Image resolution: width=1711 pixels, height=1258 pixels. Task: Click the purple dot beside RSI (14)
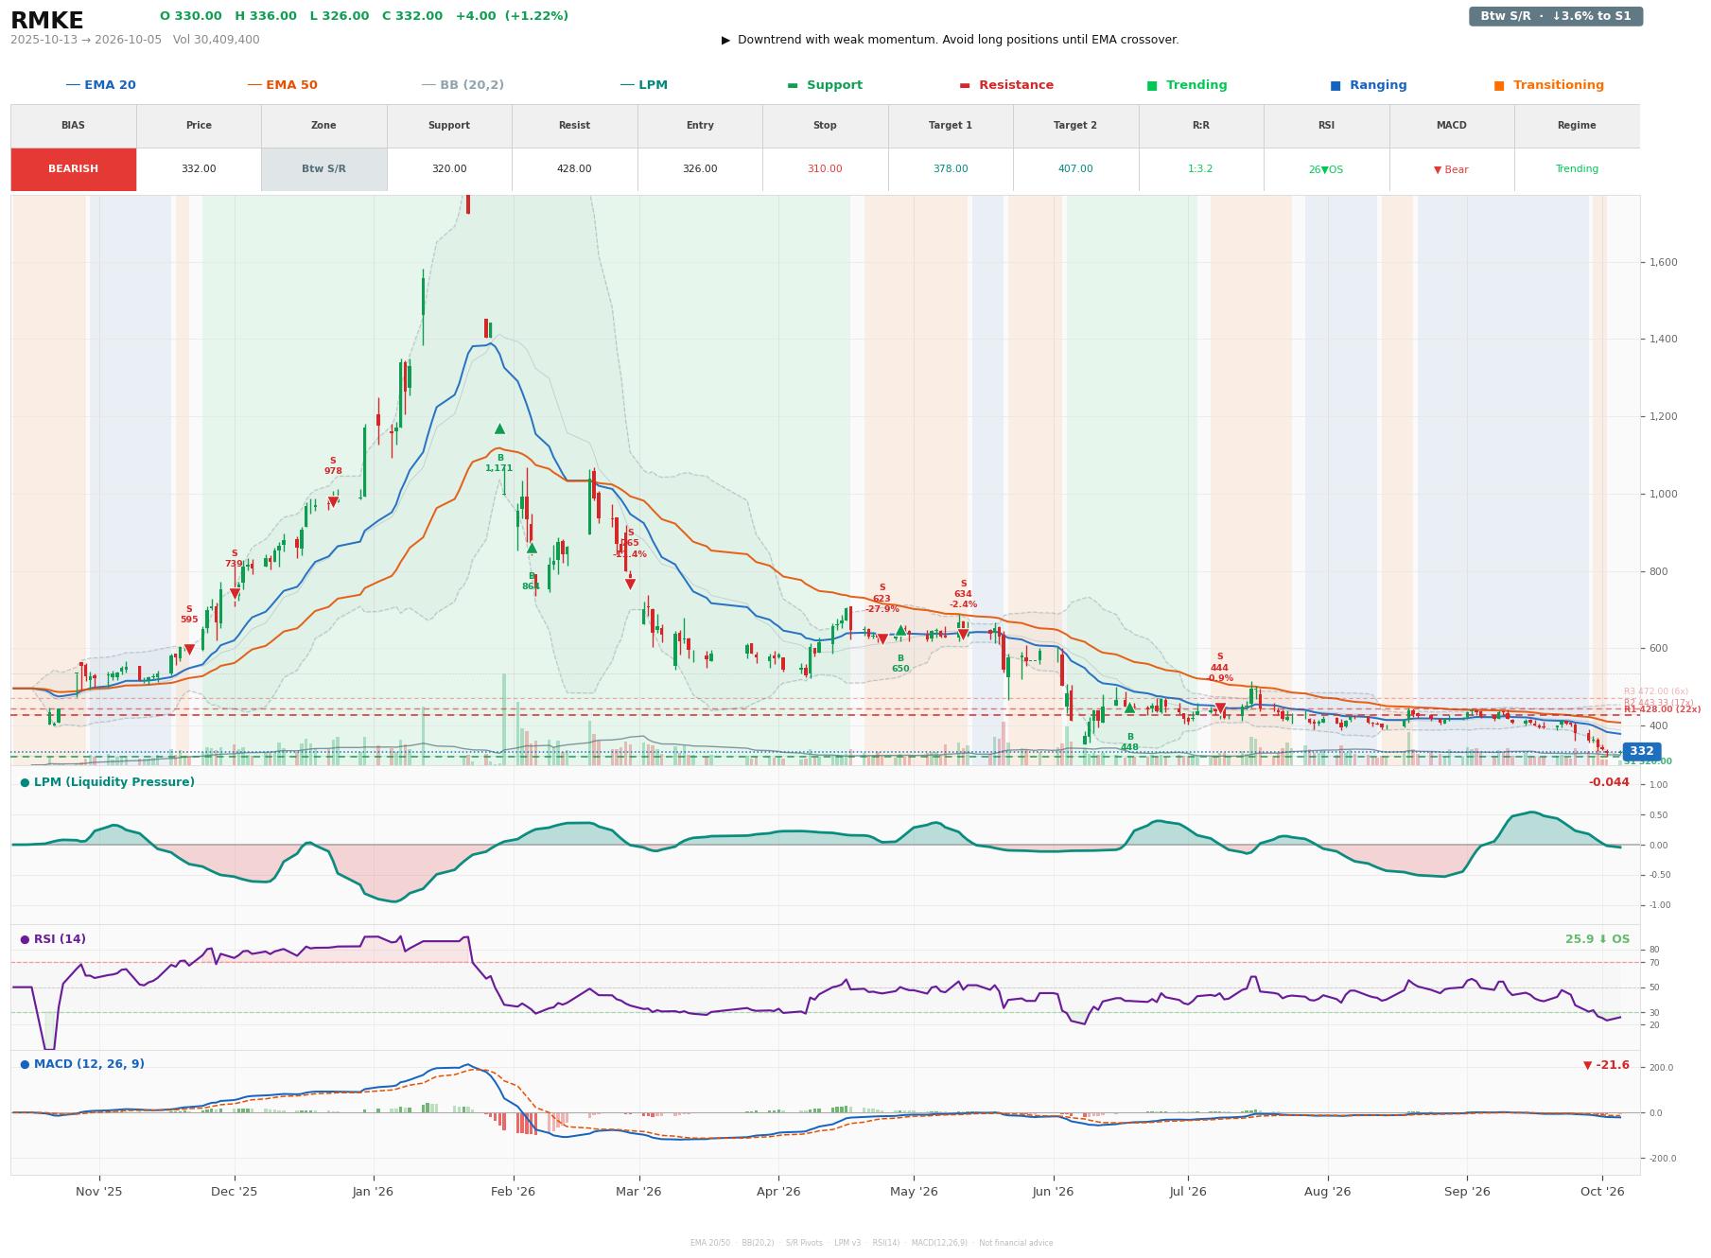[25, 939]
